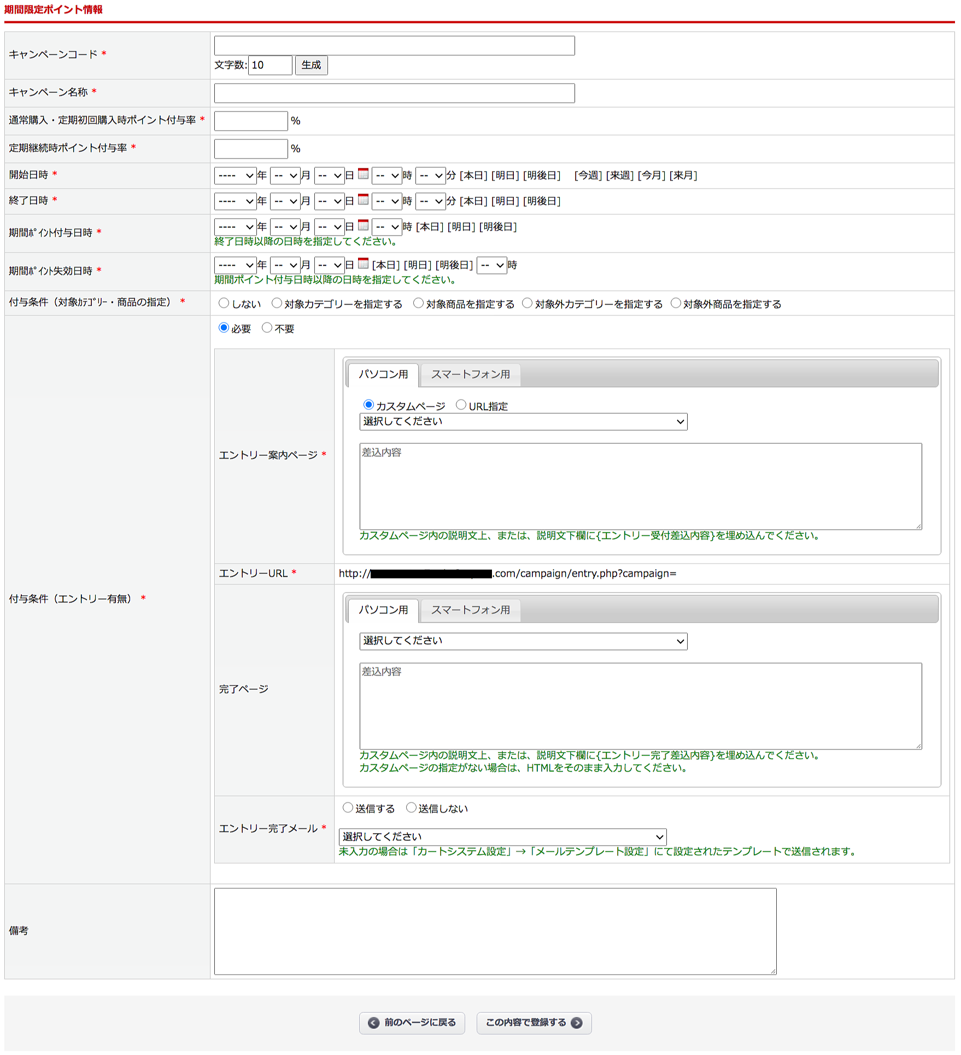The image size is (961, 1055).
Task: Choose 送信する for entry completion mail
Action: pyautogui.click(x=348, y=808)
